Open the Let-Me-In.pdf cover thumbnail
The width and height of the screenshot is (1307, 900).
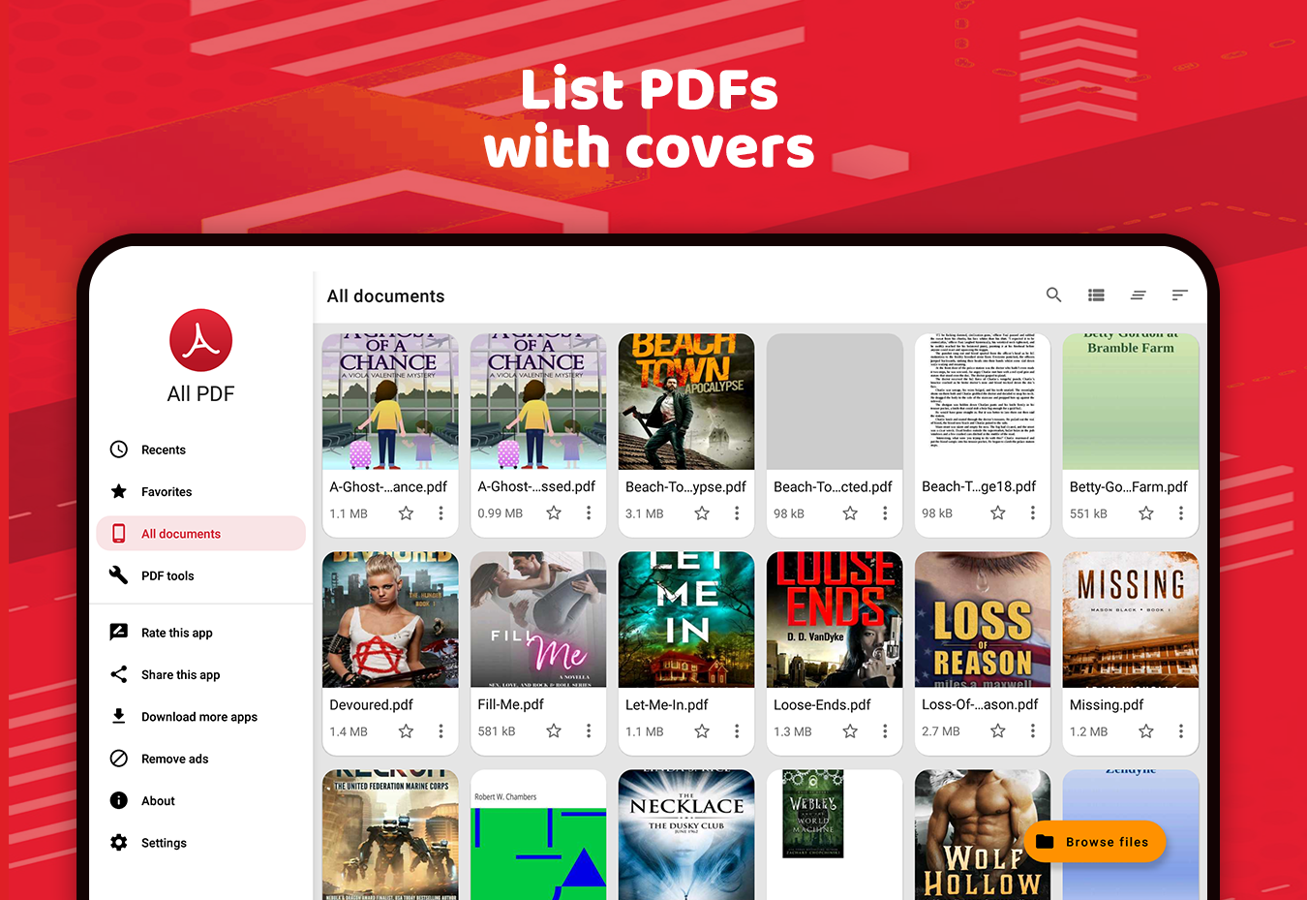coord(685,619)
